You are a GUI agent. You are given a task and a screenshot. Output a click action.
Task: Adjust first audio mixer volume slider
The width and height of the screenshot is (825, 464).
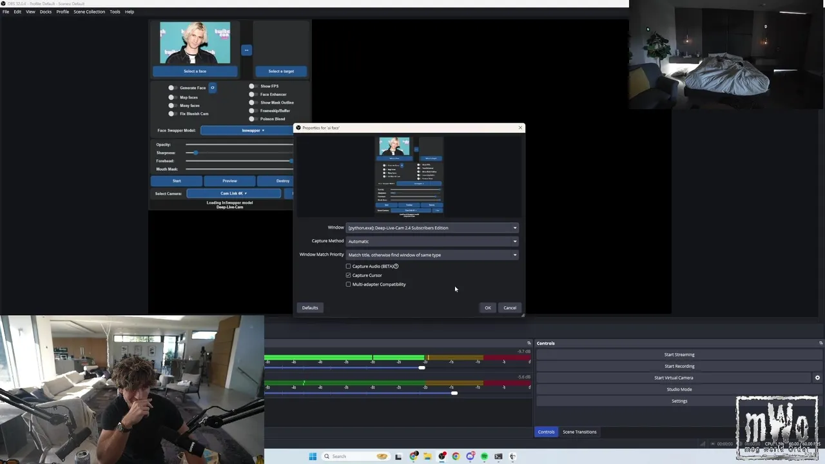422,368
